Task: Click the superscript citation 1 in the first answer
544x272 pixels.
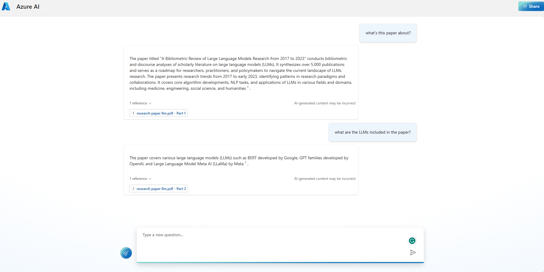Action: (247, 87)
